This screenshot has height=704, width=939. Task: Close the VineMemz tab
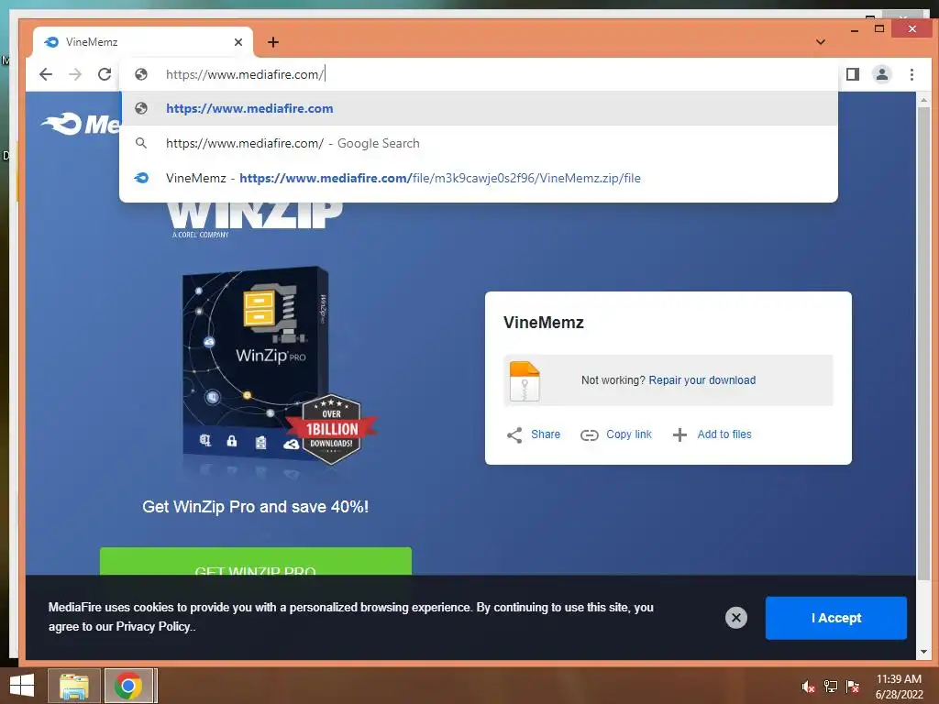[x=238, y=42]
